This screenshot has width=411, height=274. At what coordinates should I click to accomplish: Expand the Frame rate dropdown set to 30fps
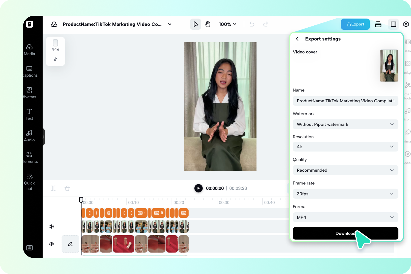click(x=345, y=194)
